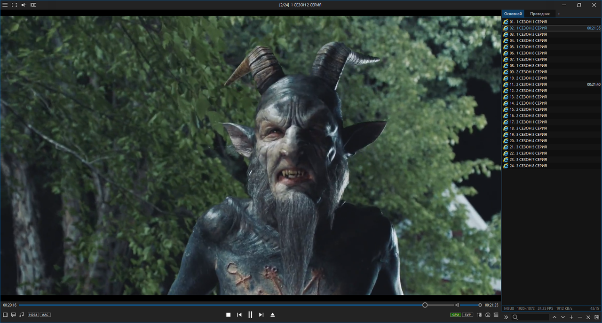Select 16. 2 СЕЗОН 8 СЕРИЯ
602x323 pixels.
click(x=552, y=115)
